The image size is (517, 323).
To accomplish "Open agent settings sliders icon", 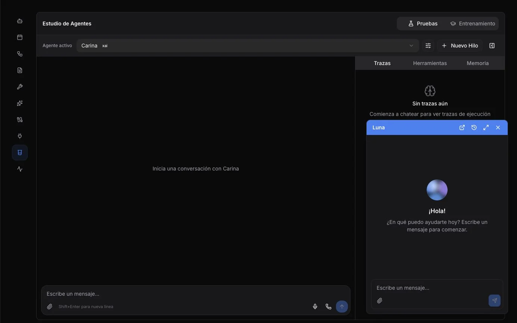I will point(428,46).
